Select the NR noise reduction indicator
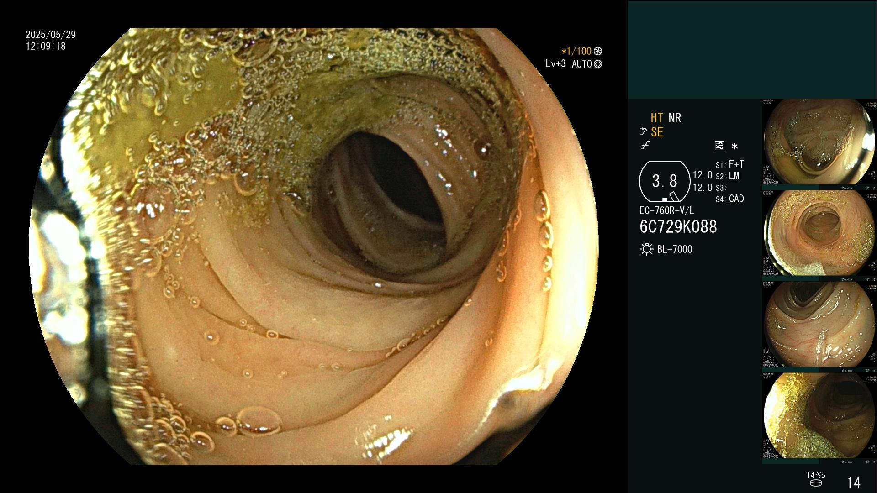The height and width of the screenshot is (493, 877). (675, 118)
